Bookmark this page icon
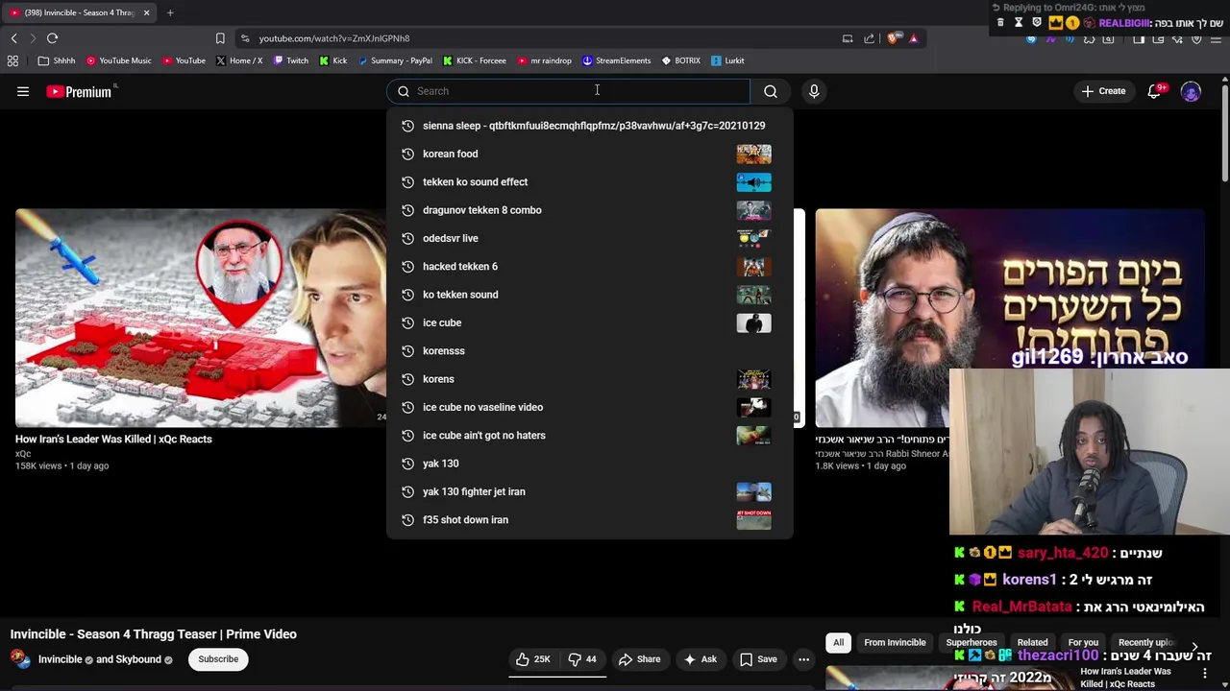Image resolution: width=1230 pixels, height=691 pixels. click(220, 38)
